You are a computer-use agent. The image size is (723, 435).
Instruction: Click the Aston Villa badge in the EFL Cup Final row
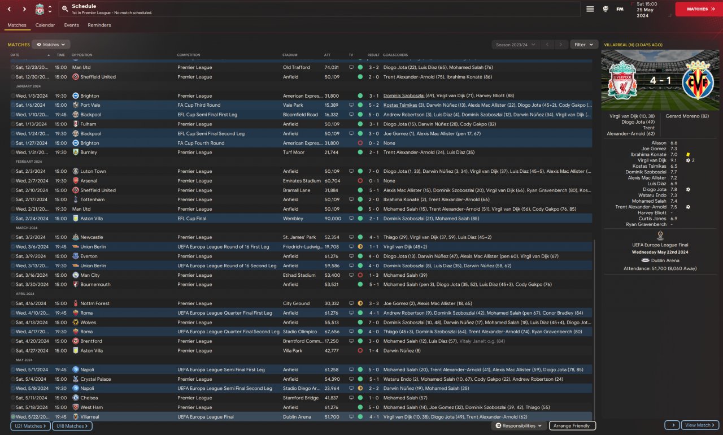coord(76,219)
